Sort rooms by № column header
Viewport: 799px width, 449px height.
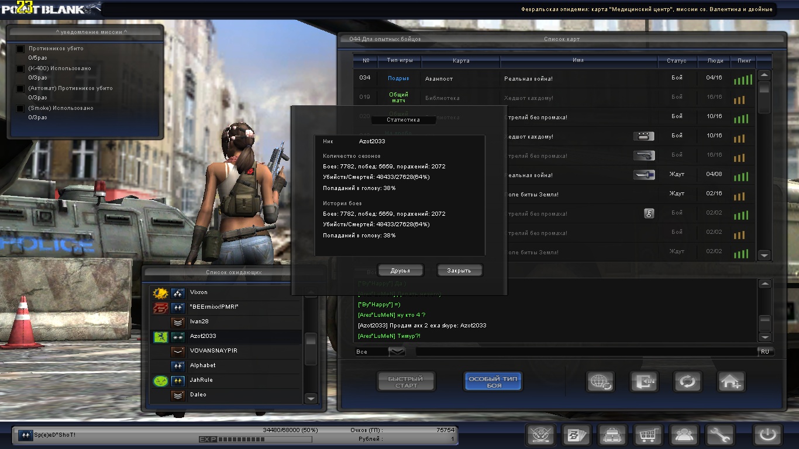tap(366, 60)
